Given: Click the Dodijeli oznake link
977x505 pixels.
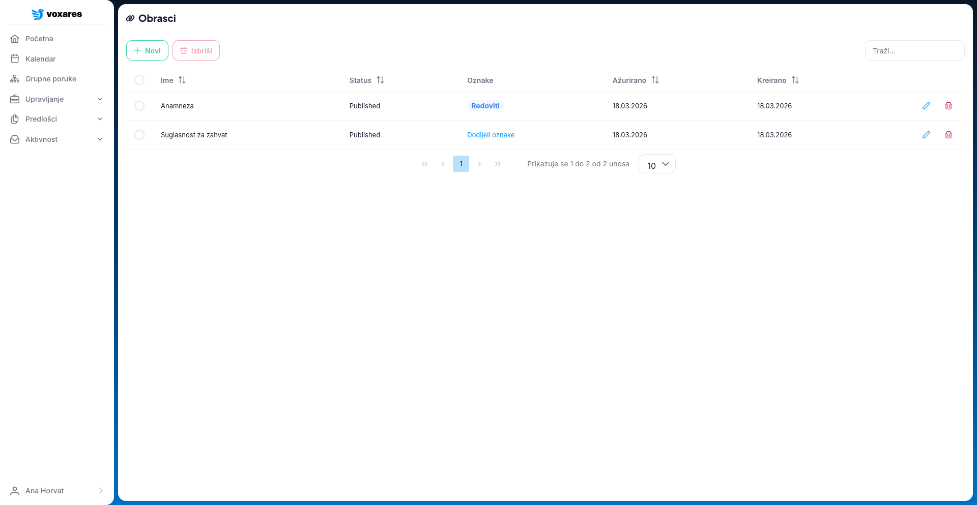Looking at the screenshot, I should point(491,135).
